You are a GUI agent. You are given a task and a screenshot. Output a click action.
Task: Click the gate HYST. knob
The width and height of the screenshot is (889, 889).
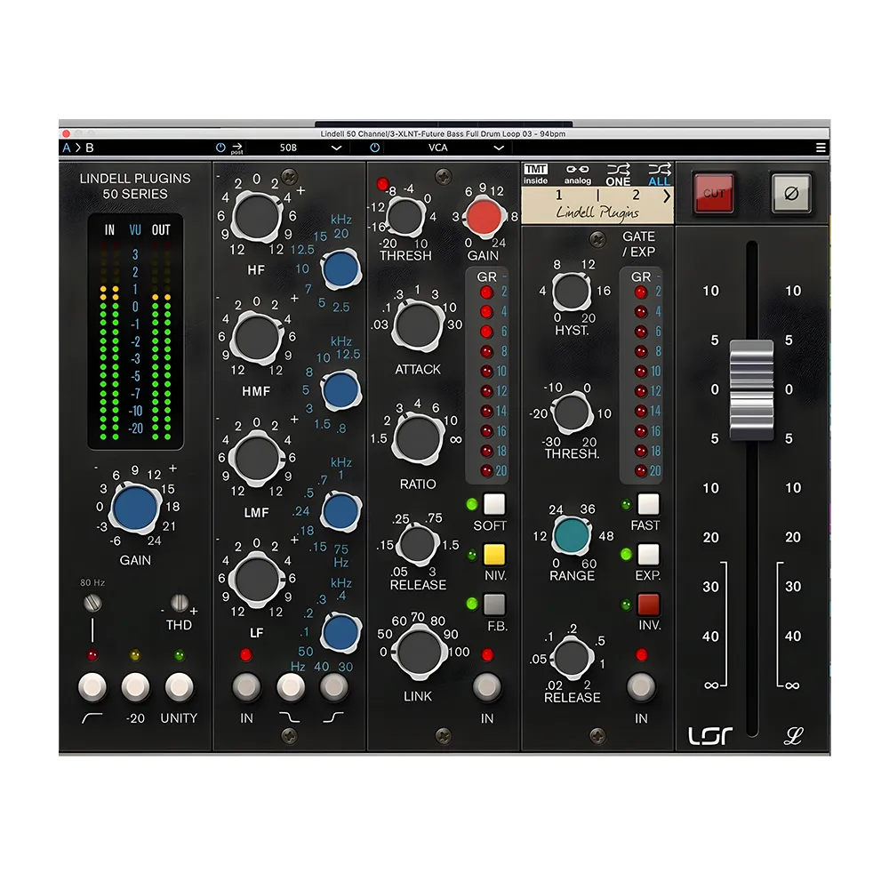(572, 291)
